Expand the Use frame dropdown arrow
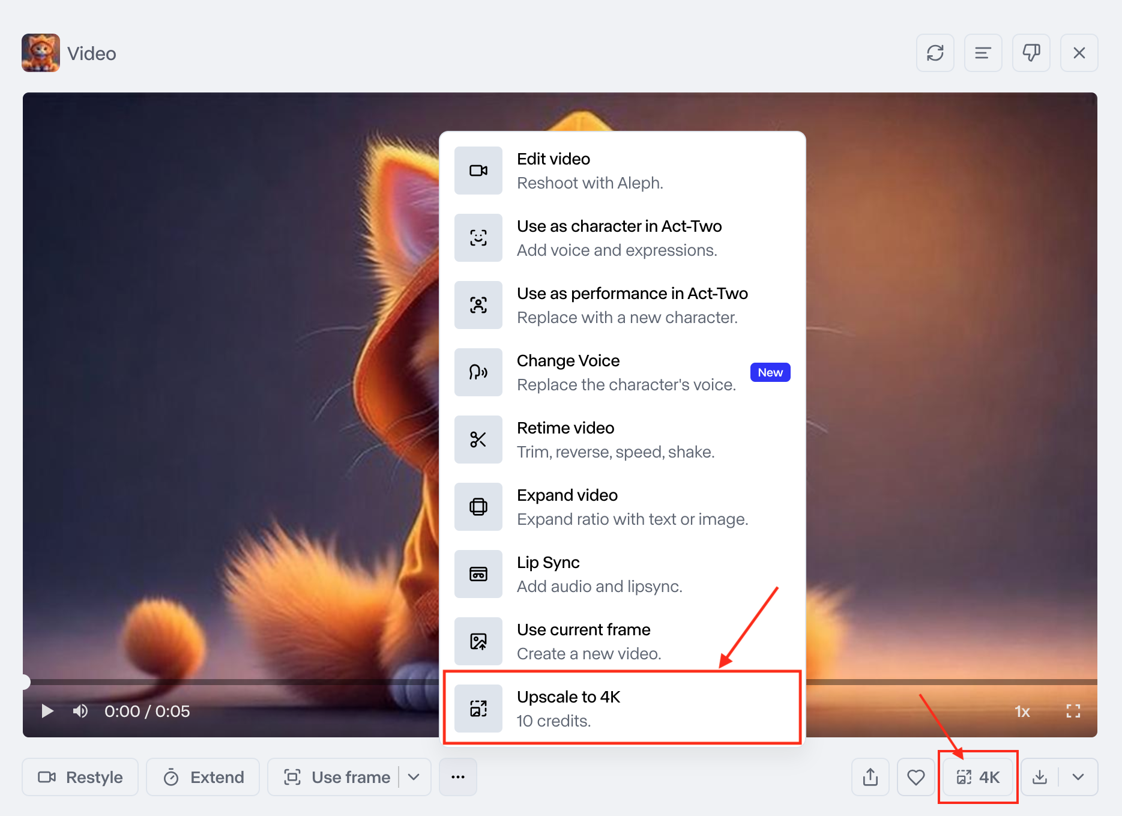Viewport: 1122px width, 816px height. pyautogui.click(x=414, y=777)
